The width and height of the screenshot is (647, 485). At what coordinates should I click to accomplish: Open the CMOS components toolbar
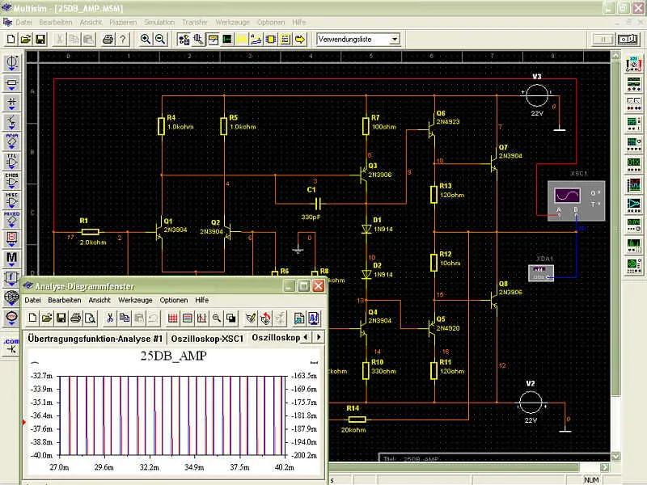[x=12, y=180]
